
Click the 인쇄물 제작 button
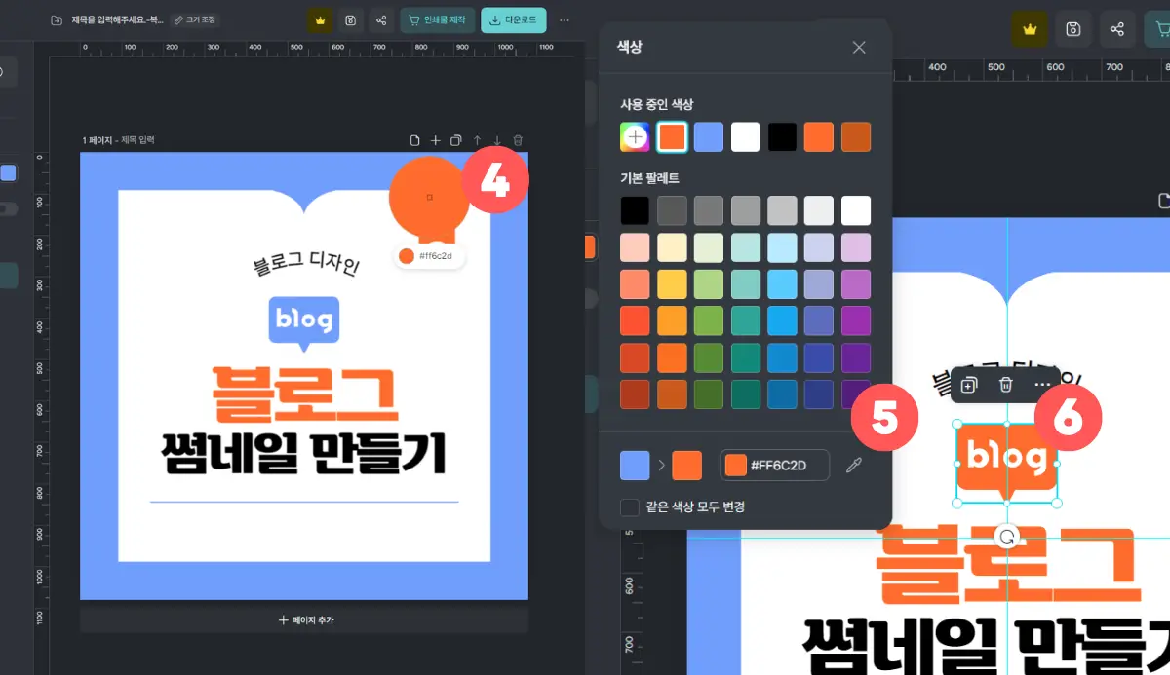point(437,19)
